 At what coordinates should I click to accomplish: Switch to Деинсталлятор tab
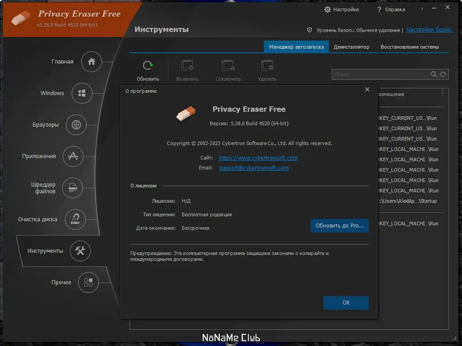point(351,47)
